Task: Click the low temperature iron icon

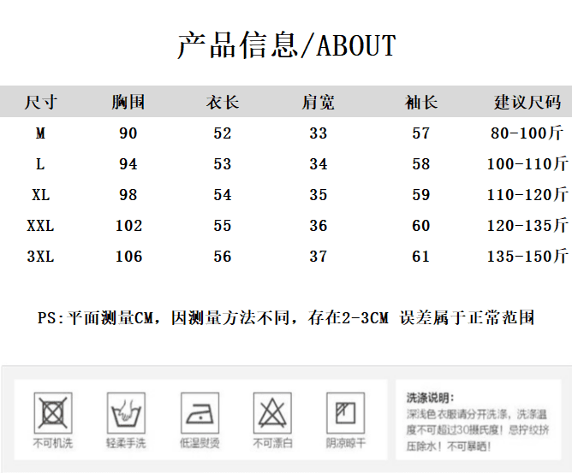Action: pos(200,412)
